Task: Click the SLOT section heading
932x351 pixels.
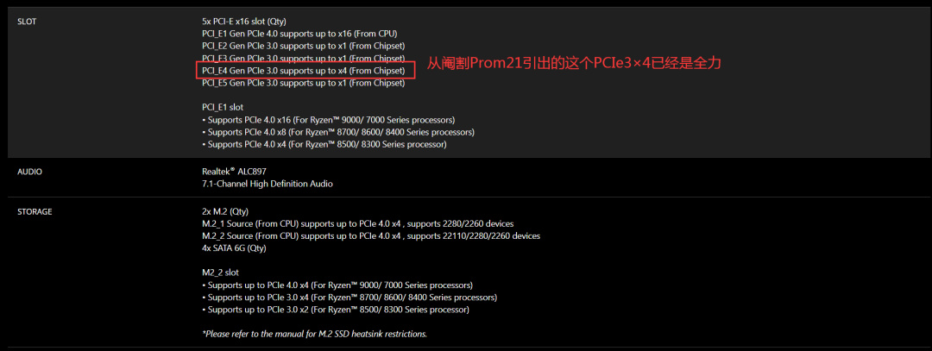Action: tap(27, 21)
